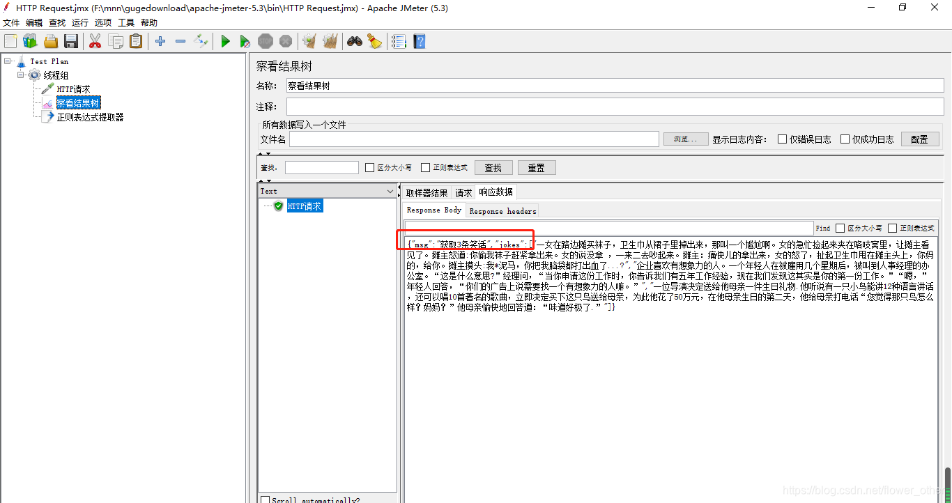Image resolution: width=952 pixels, height=503 pixels.
Task: Open the 运行 menu
Action: point(80,23)
